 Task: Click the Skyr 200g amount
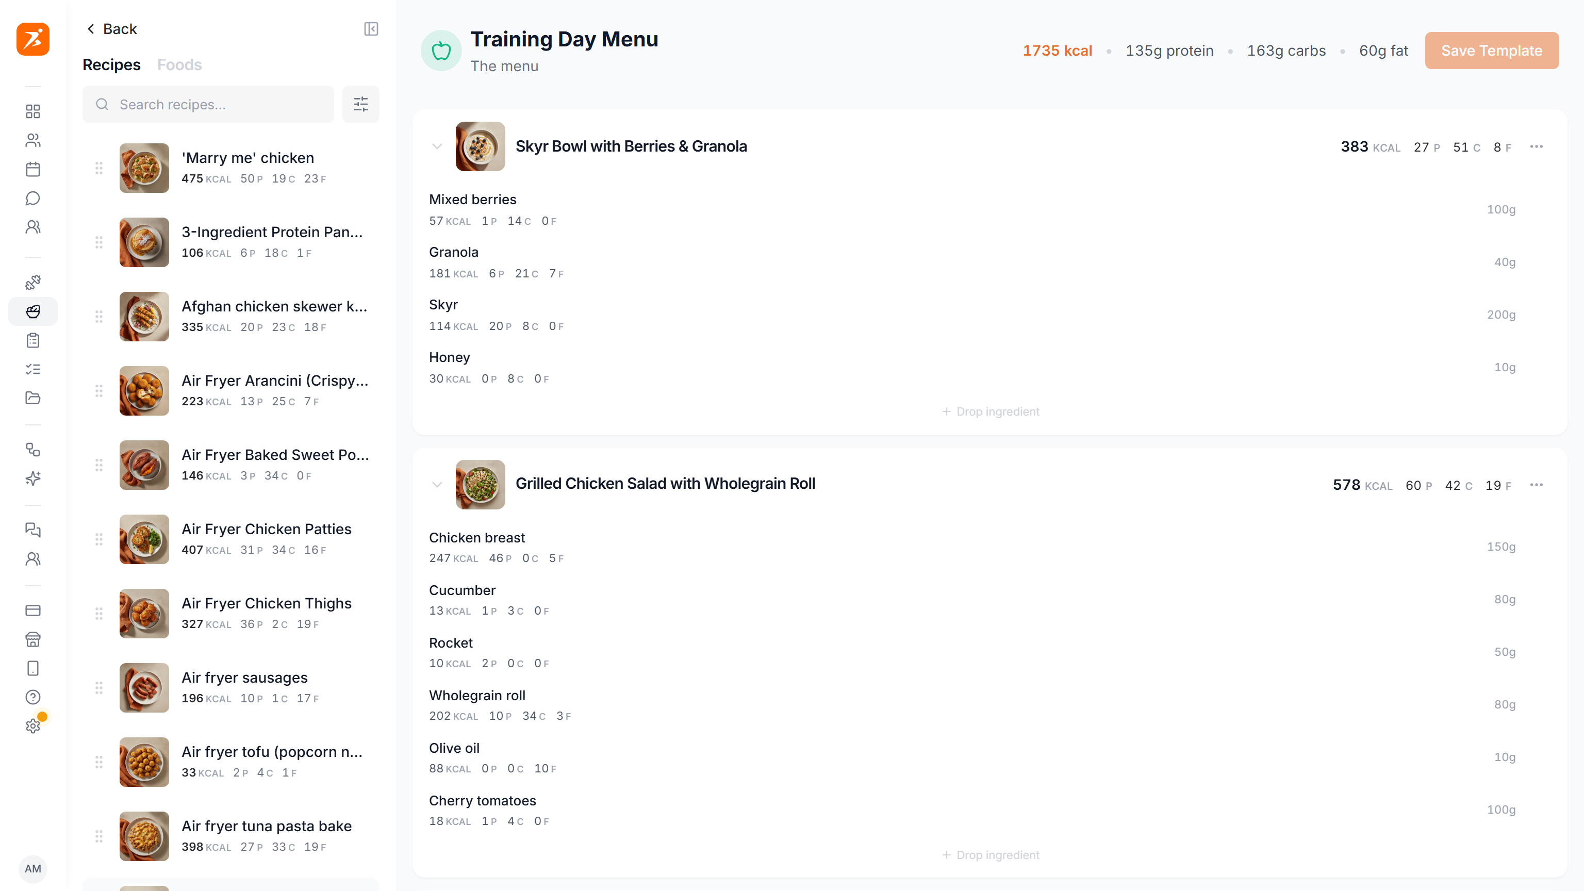click(x=1501, y=315)
